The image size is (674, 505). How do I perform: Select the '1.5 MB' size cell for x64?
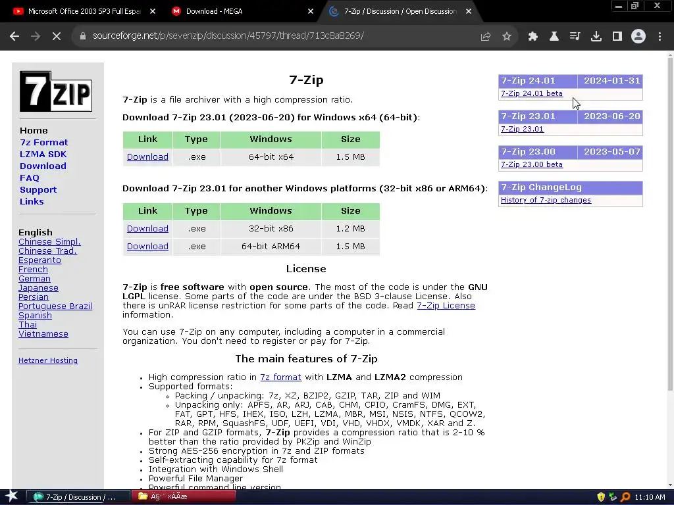click(x=350, y=157)
